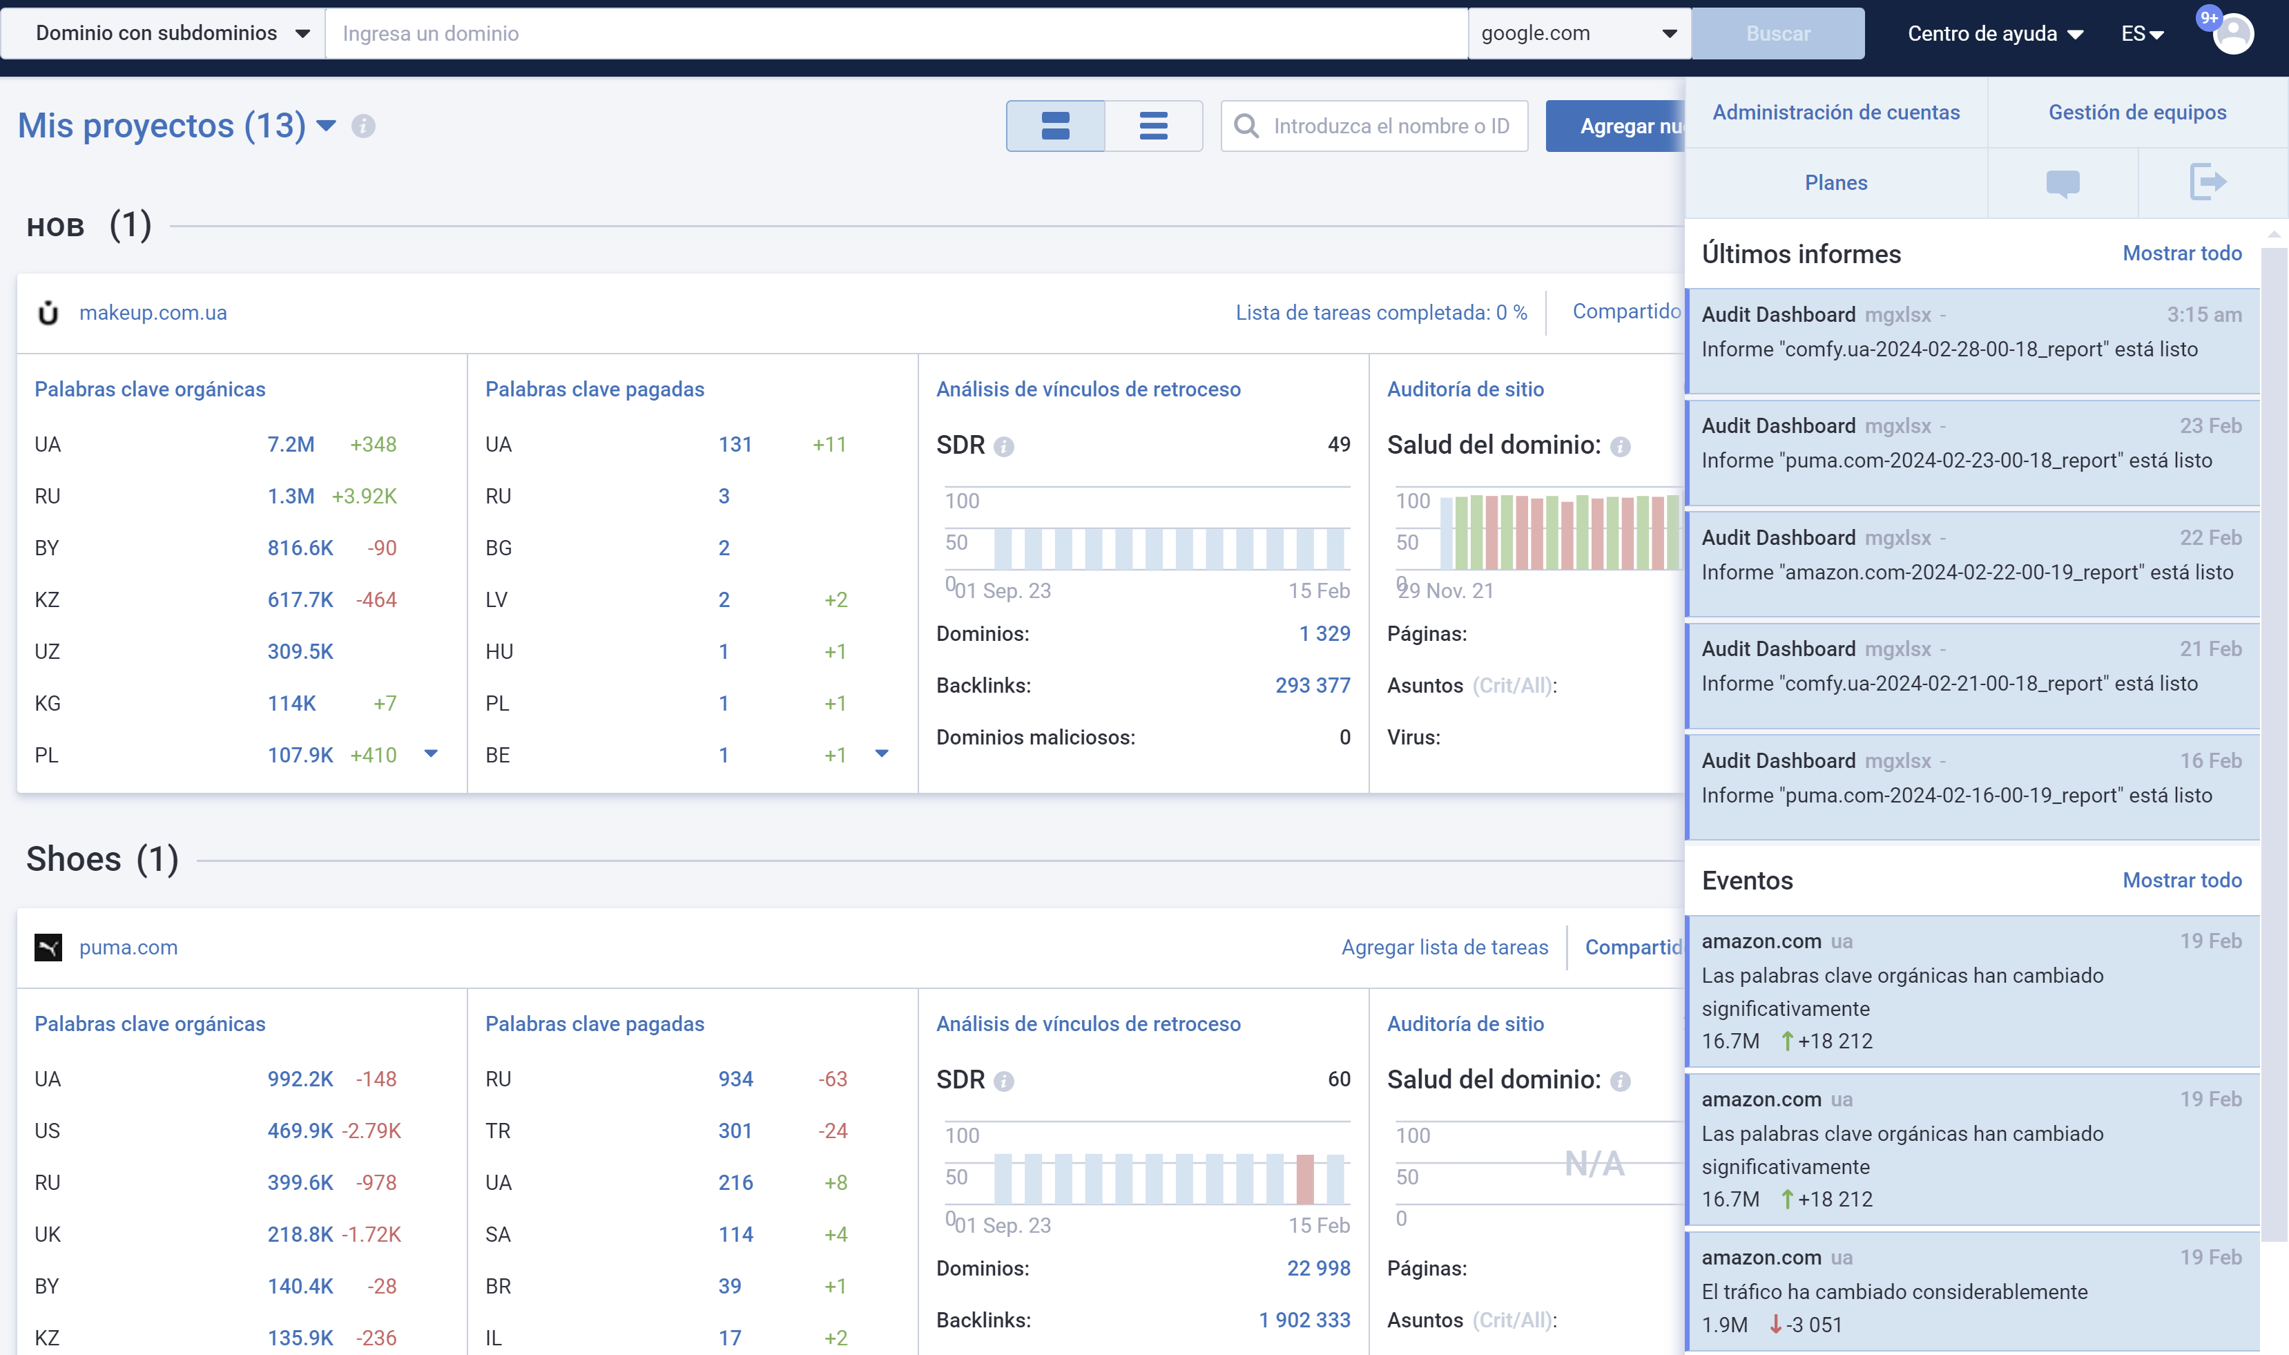Click the info icon beside Mis proyectos
The width and height of the screenshot is (2289, 1355).
click(x=363, y=126)
